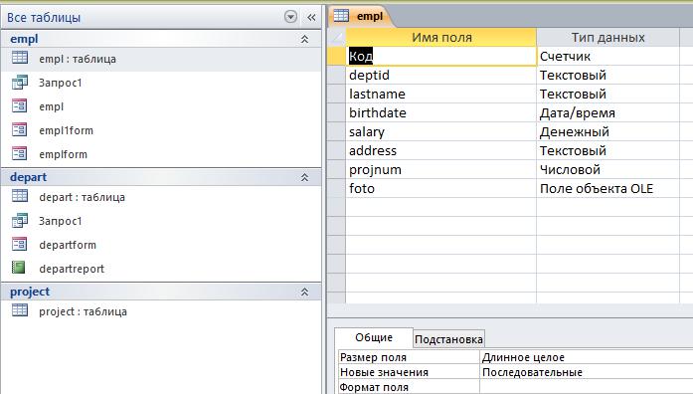
Task: Collapse the depart group
Action: (x=304, y=177)
